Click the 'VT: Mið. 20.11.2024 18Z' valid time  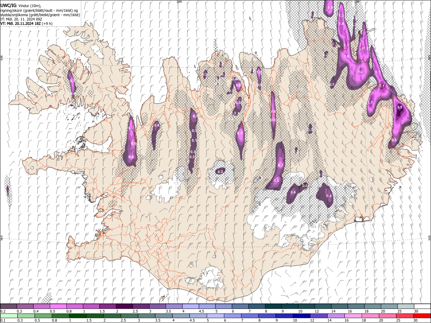coord(21,24)
